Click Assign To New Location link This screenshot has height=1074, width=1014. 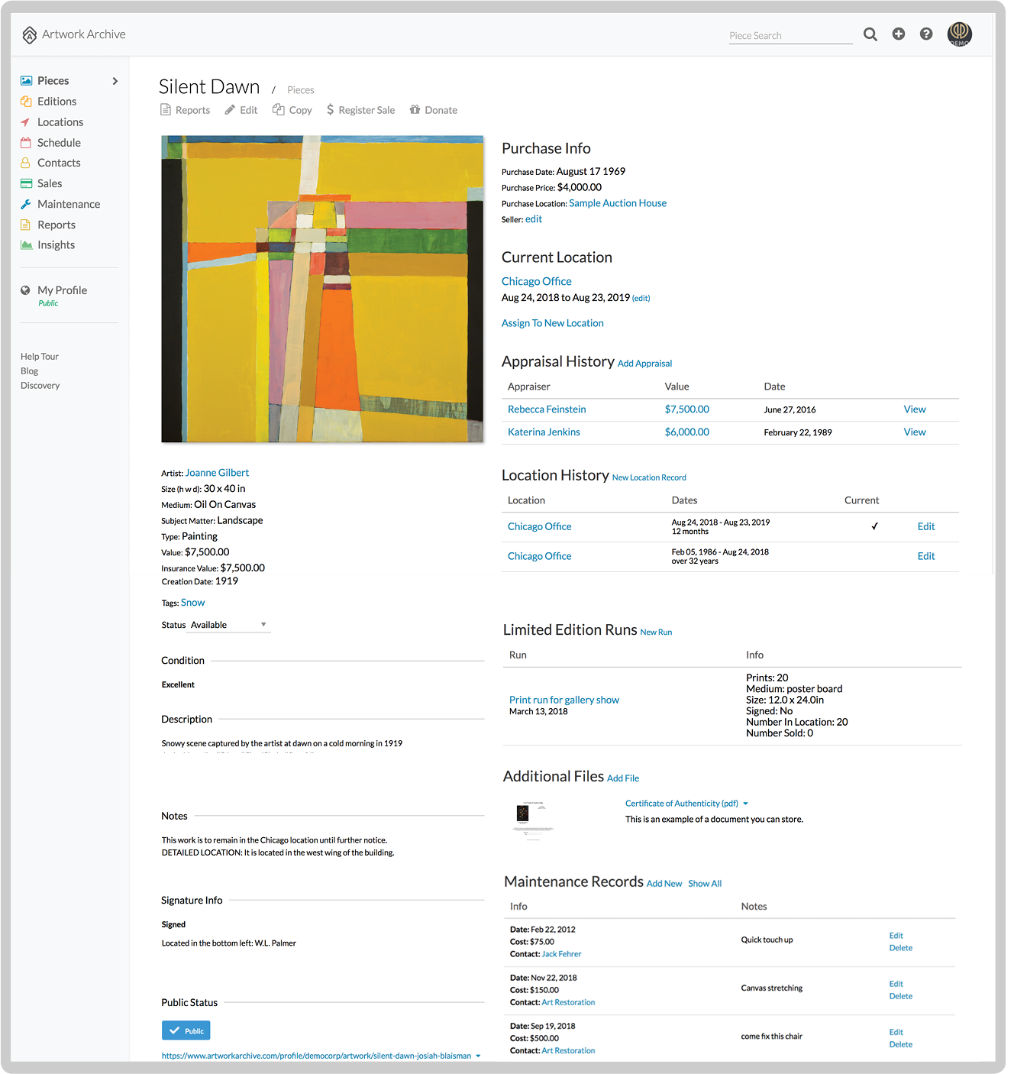552,323
